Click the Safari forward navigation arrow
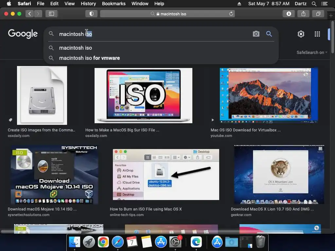The width and height of the screenshot is (335, 251). tap(38, 14)
